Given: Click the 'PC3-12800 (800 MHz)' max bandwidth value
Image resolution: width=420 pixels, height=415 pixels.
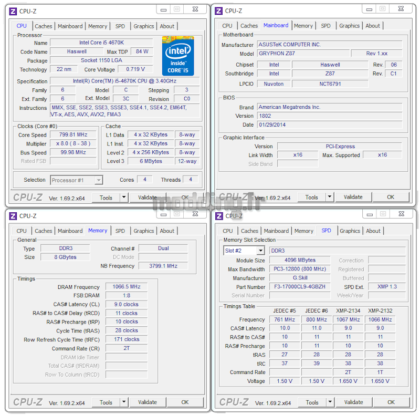Looking at the screenshot, I should point(300,269).
